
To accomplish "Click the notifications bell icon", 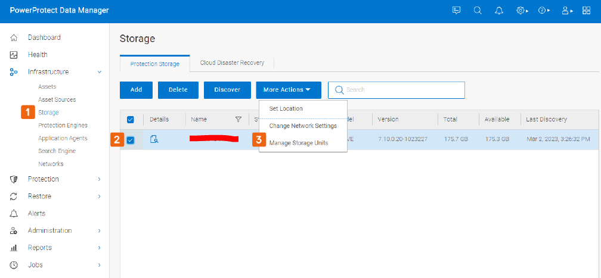I will point(499,11).
